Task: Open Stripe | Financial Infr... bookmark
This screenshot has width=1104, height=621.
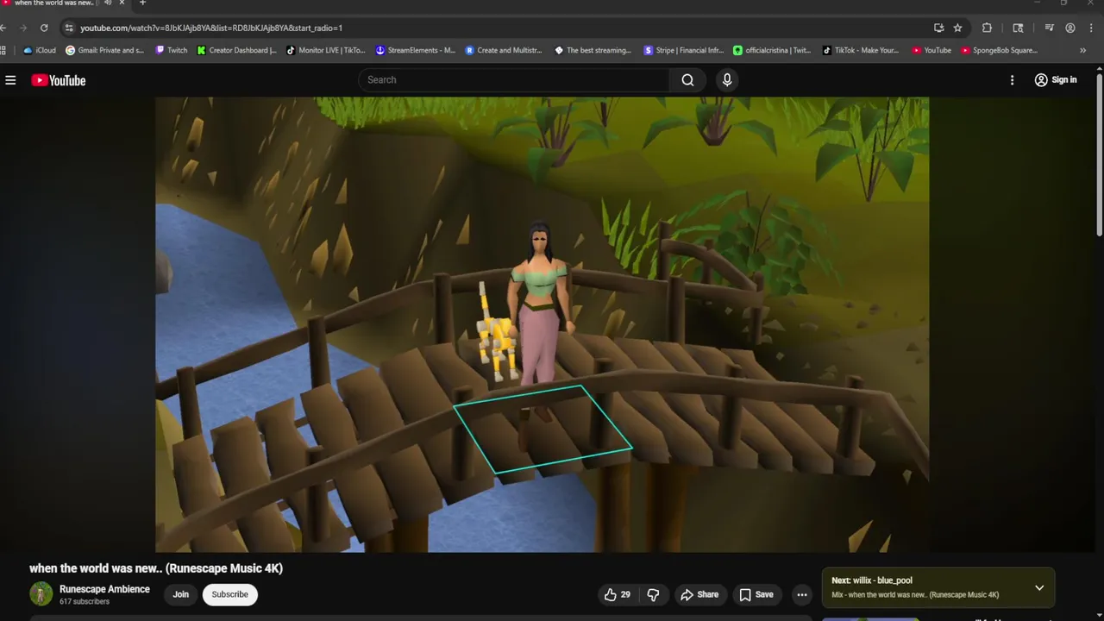Action: [684, 50]
